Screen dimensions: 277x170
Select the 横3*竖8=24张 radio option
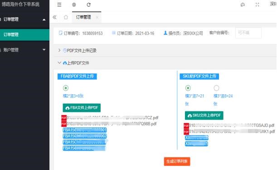click(216, 88)
